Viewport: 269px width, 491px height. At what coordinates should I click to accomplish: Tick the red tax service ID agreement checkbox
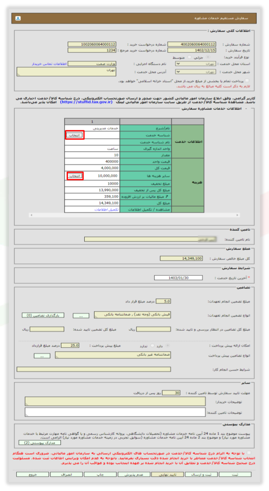(249, 453)
